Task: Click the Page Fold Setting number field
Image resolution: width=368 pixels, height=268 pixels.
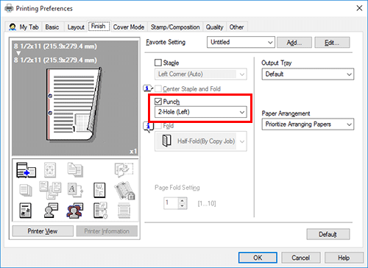Action: click(171, 203)
